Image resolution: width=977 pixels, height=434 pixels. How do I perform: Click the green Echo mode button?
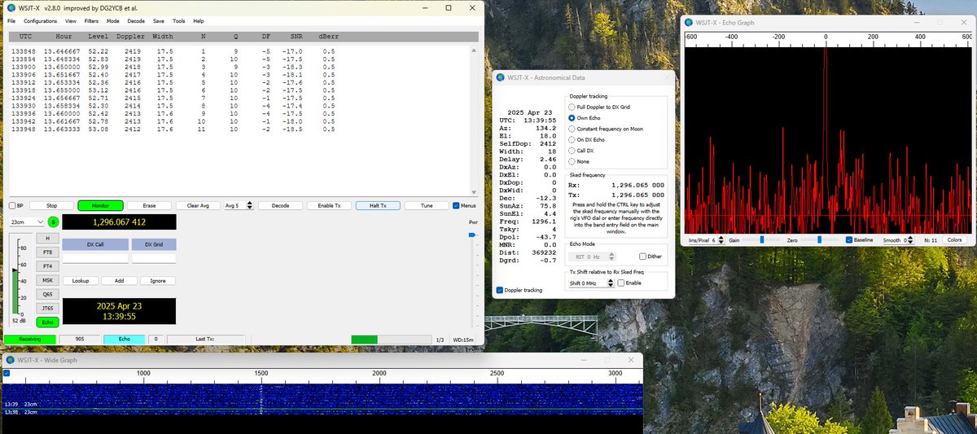(48, 322)
